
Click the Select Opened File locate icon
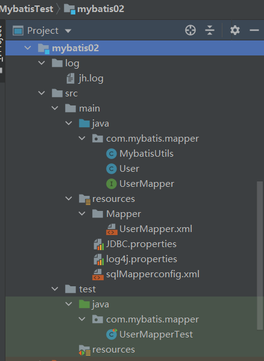[x=190, y=30]
